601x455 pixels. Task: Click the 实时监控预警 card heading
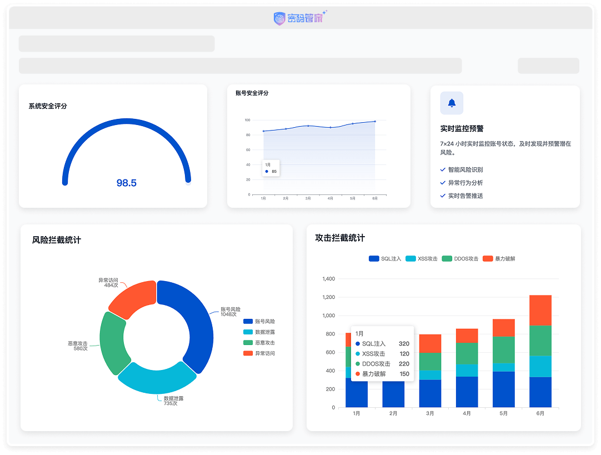(x=462, y=128)
